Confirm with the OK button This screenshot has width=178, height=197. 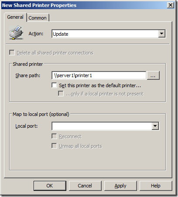[50, 186]
